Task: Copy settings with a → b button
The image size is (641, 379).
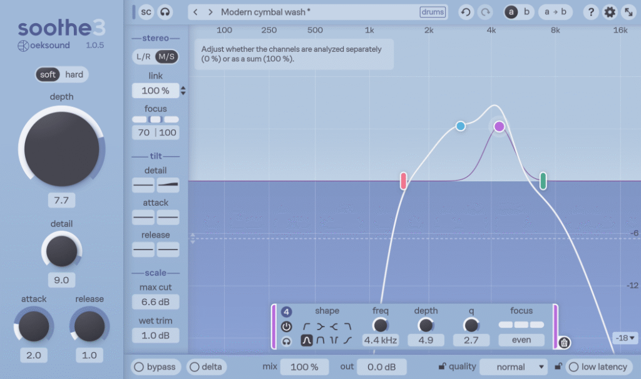Action: [x=555, y=13]
